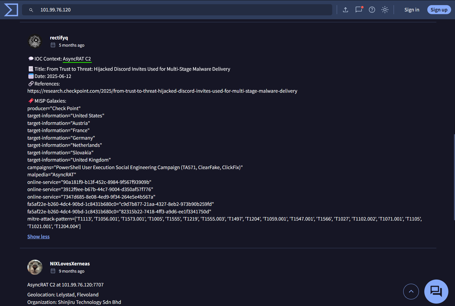Click the '9 months ago' timestamp
This screenshot has width=455, height=306.
(x=72, y=271)
